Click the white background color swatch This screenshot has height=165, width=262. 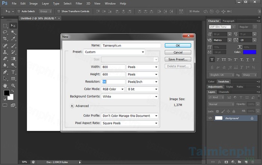click(11, 98)
